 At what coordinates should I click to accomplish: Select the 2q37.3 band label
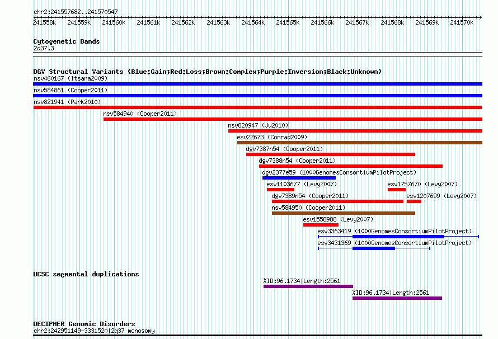point(44,48)
